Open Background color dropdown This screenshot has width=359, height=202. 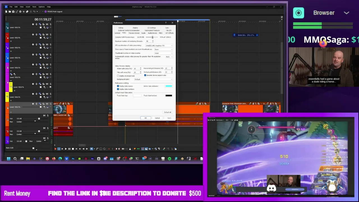(x=153, y=79)
